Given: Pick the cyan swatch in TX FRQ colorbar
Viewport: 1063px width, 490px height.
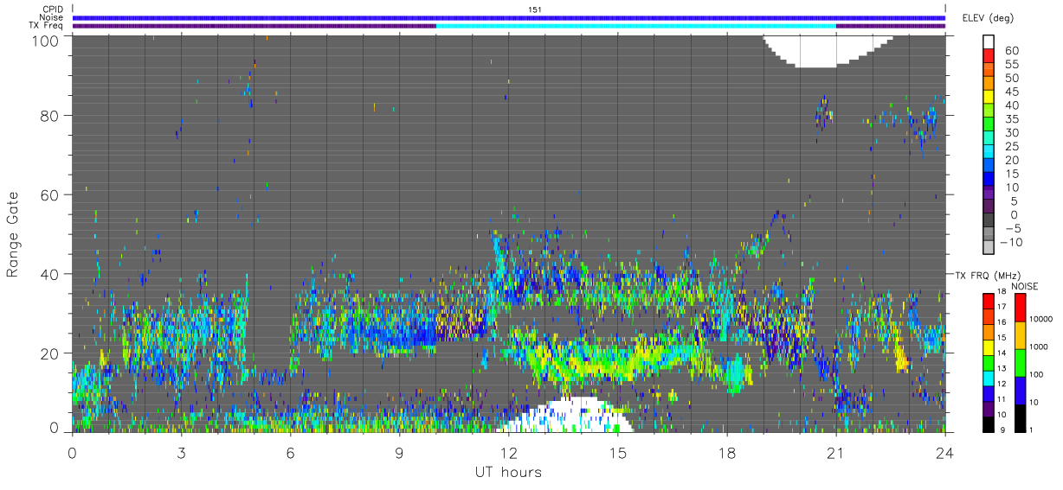Looking at the screenshot, I should [x=988, y=377].
